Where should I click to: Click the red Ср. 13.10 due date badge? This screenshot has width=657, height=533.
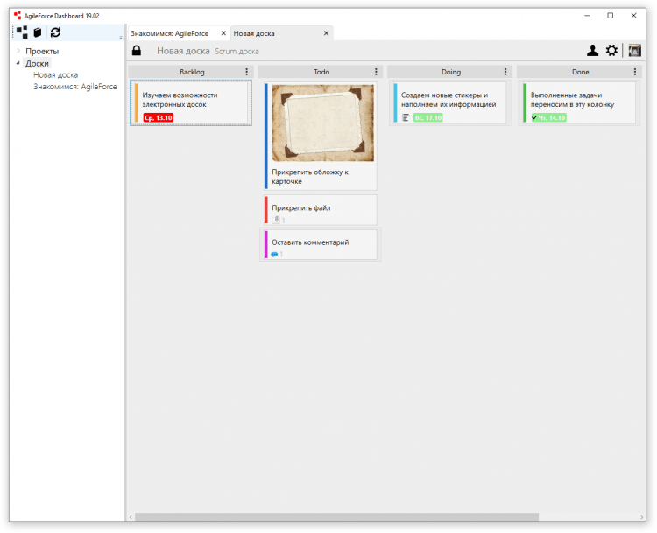(159, 117)
